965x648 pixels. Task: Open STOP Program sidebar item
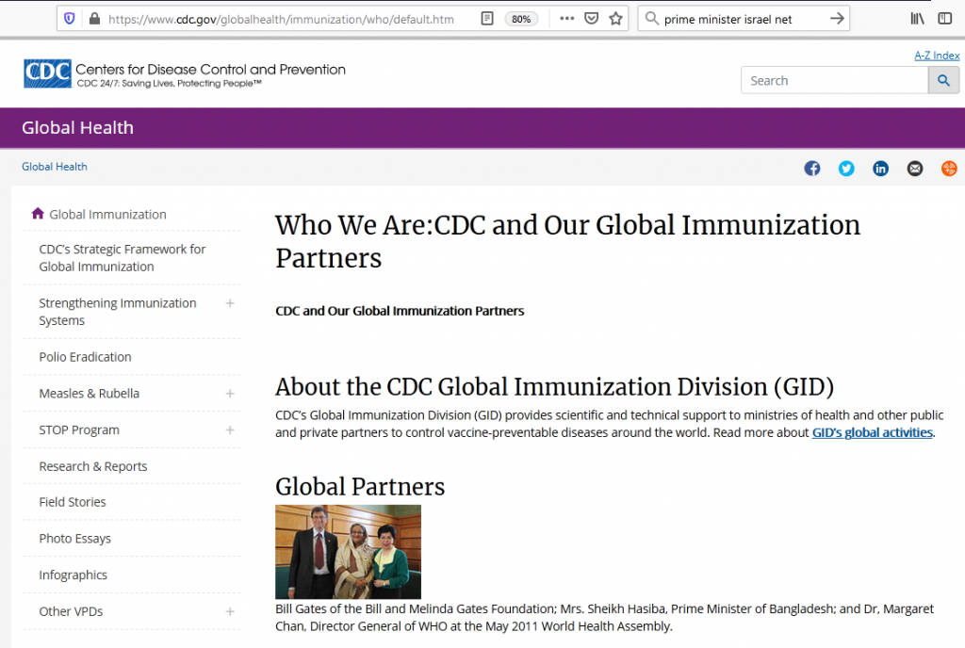click(x=79, y=430)
